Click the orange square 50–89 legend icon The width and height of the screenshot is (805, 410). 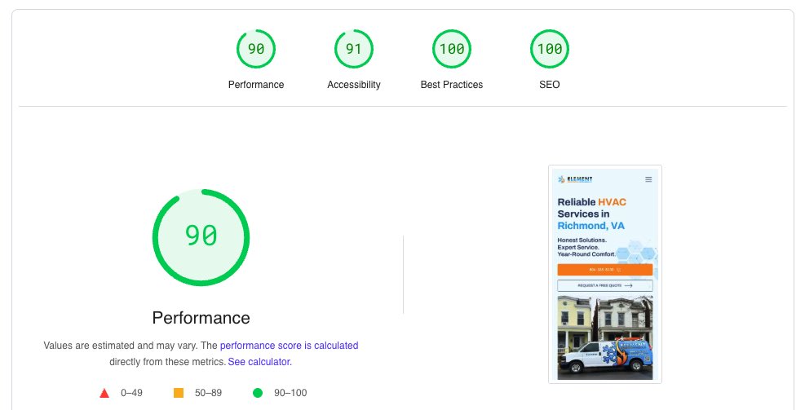point(179,393)
